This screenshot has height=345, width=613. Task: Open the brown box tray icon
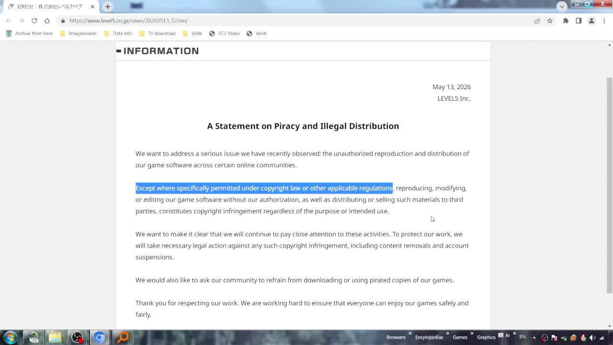[x=573, y=337]
